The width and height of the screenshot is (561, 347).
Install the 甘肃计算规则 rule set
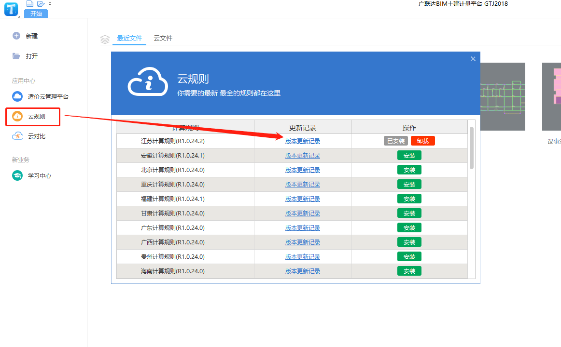(409, 213)
